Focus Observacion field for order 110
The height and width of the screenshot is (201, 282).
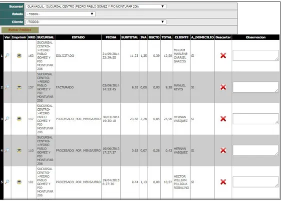[x=256, y=150]
